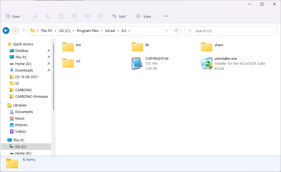Open the [5] 19-08-2021 folder

pos(27,77)
